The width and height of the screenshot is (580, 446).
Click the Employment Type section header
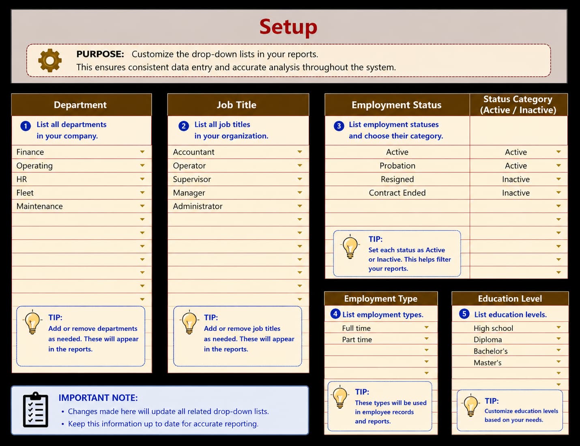381,298
